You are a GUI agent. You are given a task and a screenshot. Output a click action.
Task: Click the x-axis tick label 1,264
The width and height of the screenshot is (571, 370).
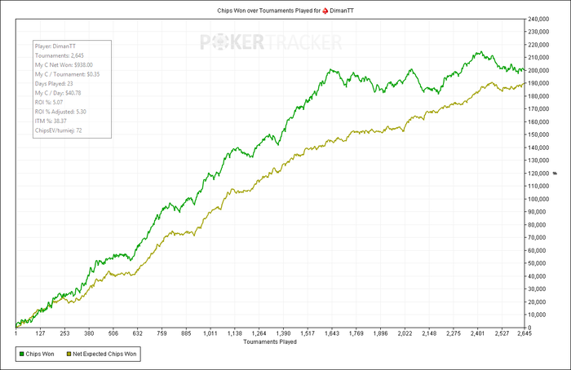tap(259, 333)
